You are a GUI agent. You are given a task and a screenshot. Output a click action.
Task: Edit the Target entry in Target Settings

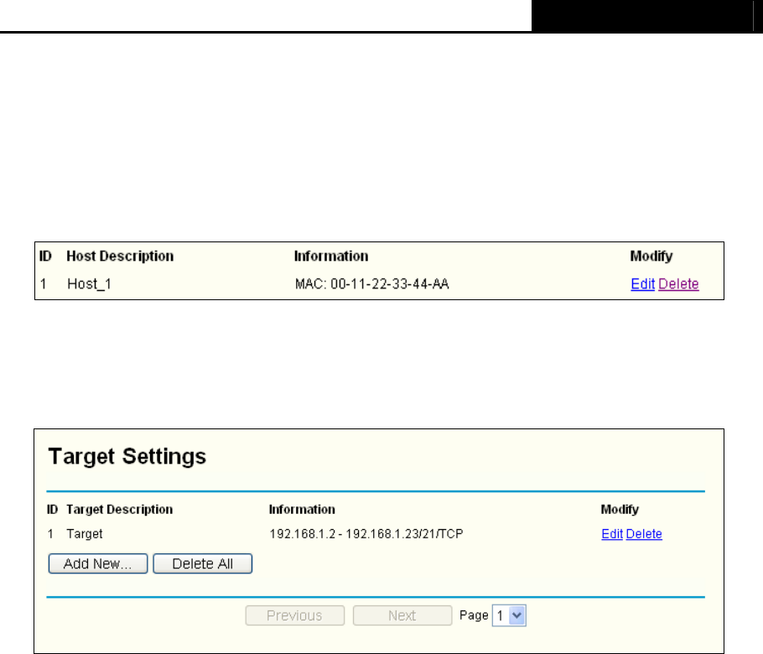pos(612,534)
